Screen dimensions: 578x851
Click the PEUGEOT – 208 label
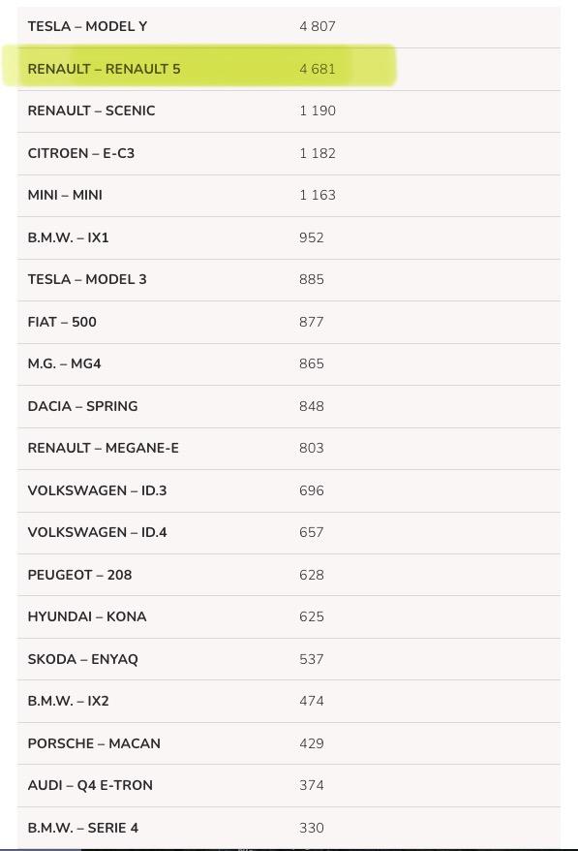click(x=79, y=575)
